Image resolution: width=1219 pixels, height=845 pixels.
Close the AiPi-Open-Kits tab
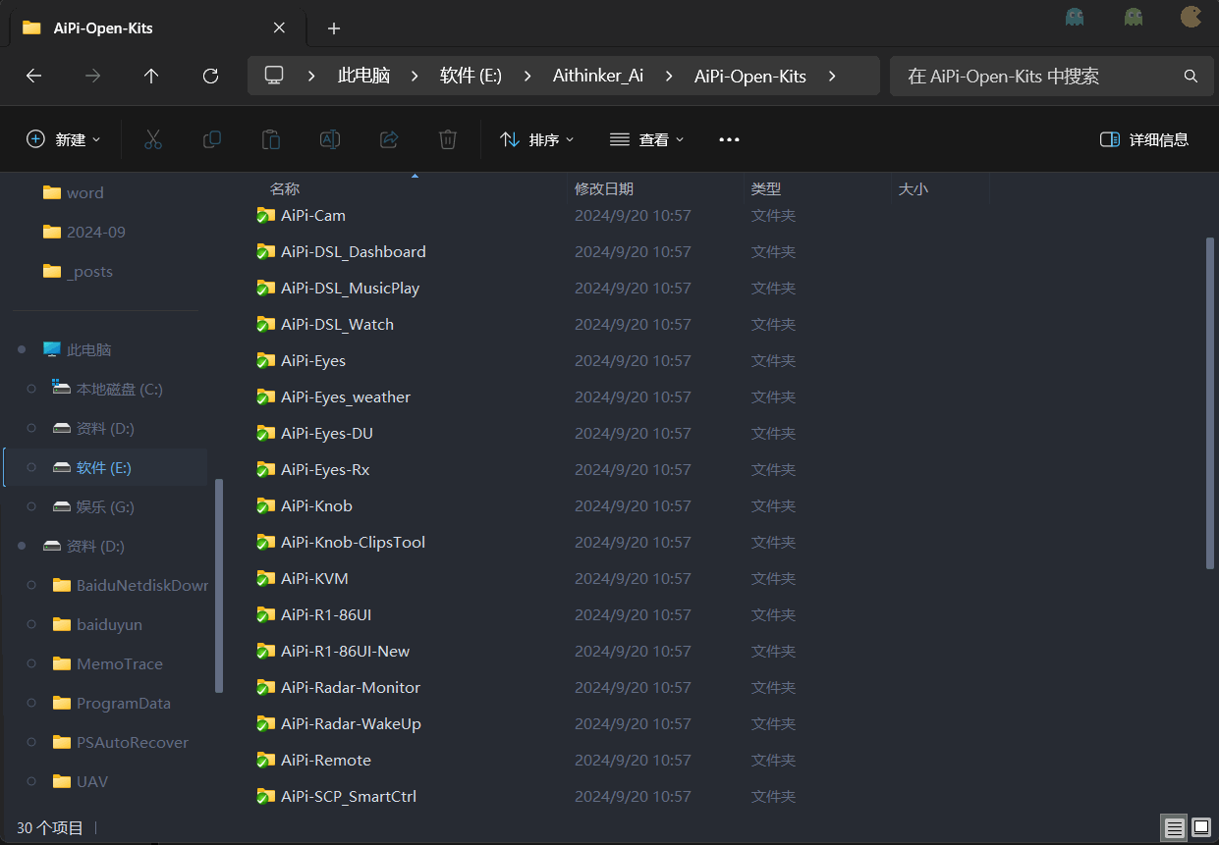(279, 28)
